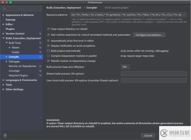
Task: Expand Other Settings section arrow
Action: [4, 90]
